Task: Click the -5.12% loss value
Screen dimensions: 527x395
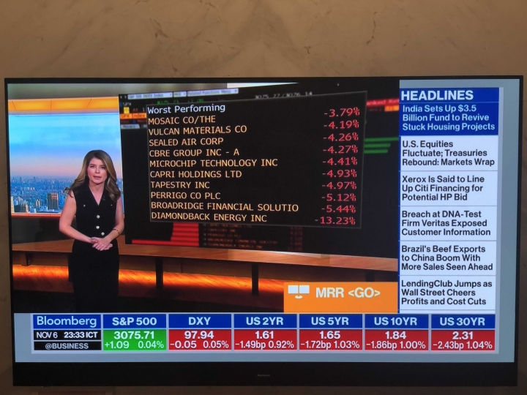Action: click(338, 197)
